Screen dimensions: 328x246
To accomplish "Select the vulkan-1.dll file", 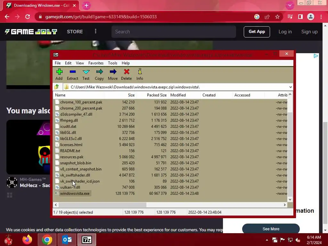I will pyautogui.click(x=70, y=187).
